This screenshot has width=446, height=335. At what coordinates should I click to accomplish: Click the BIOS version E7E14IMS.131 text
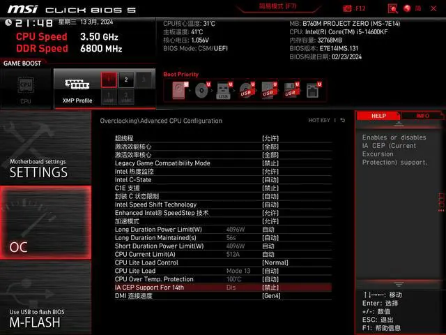(339, 48)
